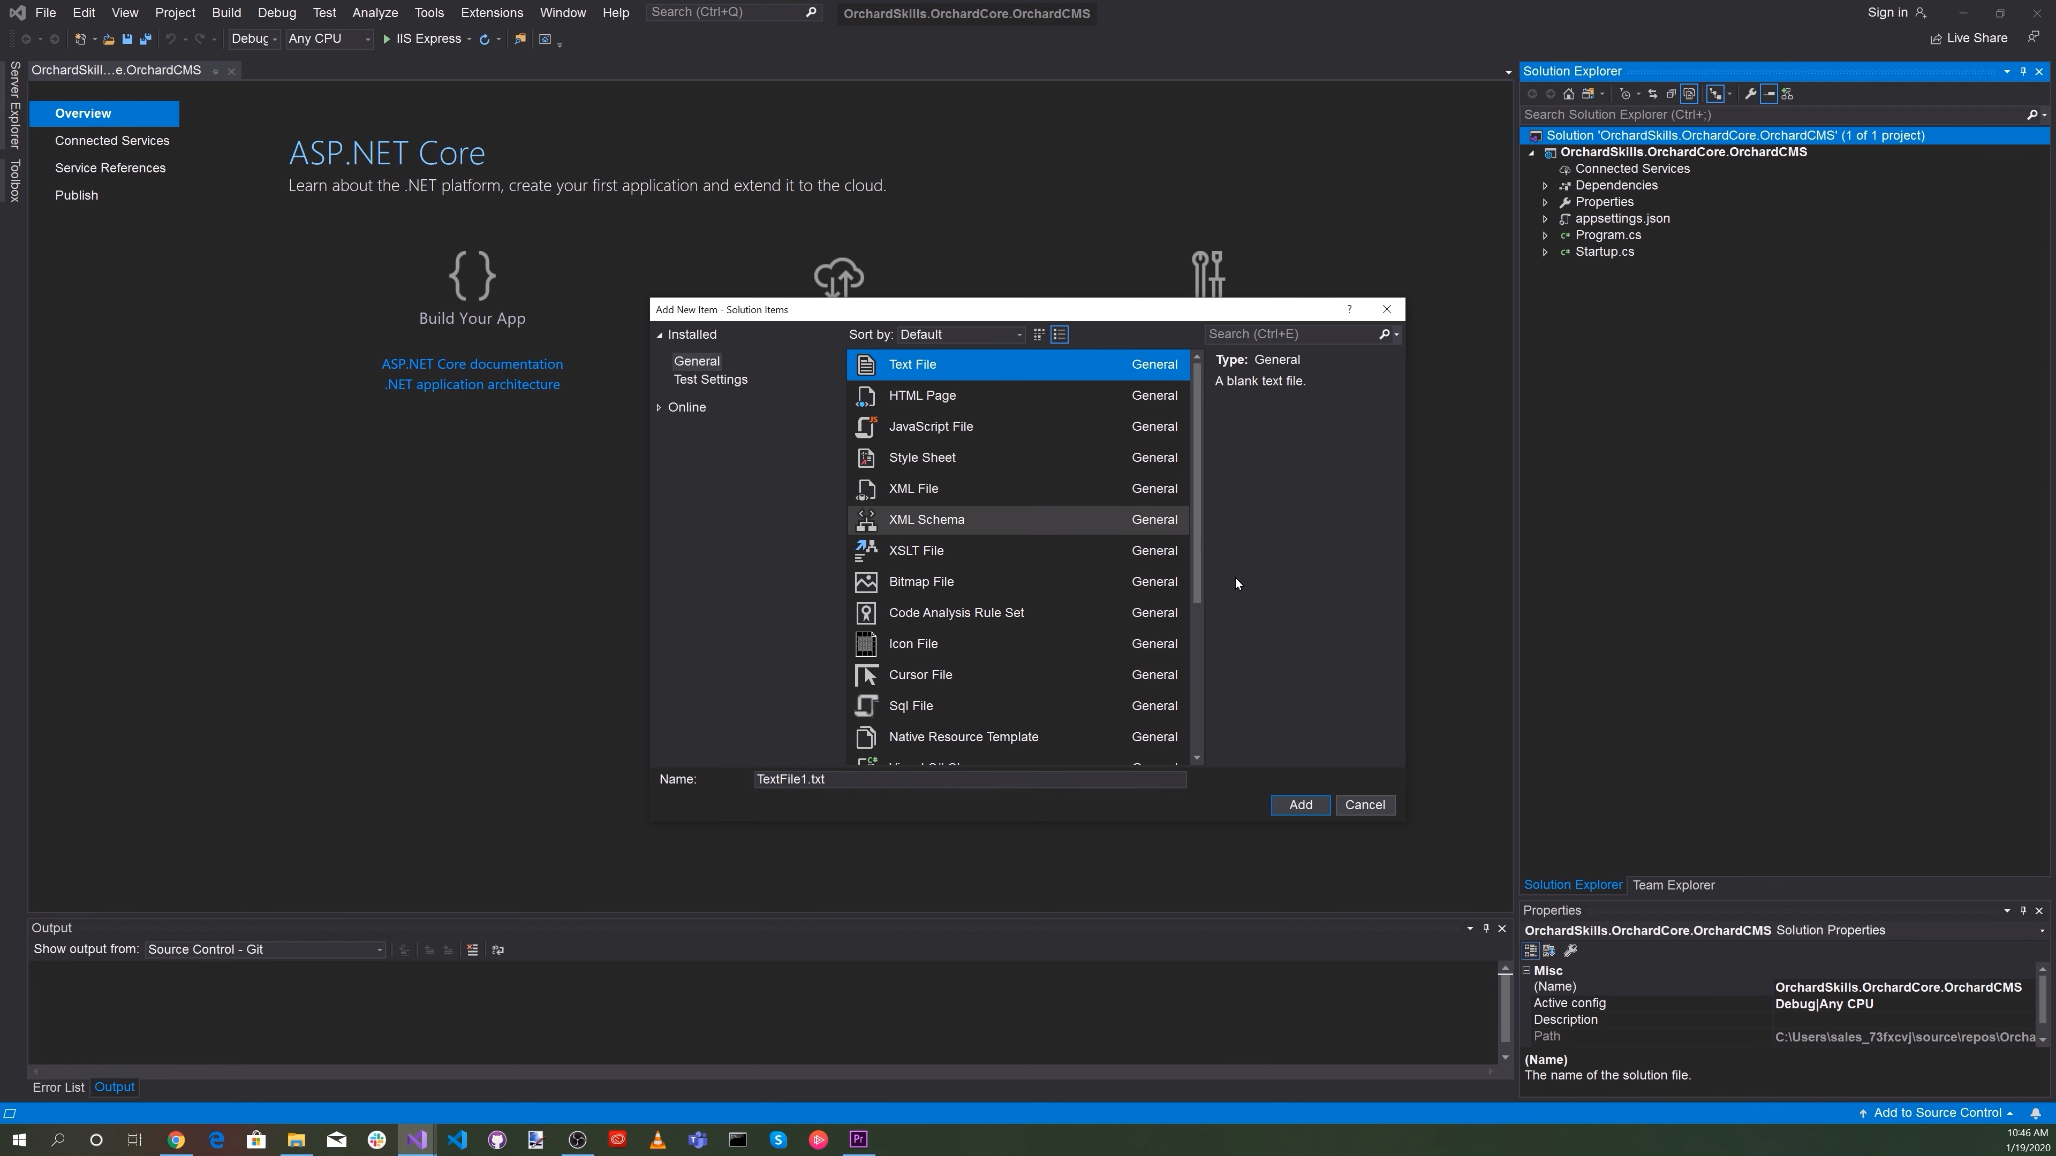The image size is (2056, 1156).
Task: Click Solution Explorer Properties wrench icon
Action: coord(1750,94)
